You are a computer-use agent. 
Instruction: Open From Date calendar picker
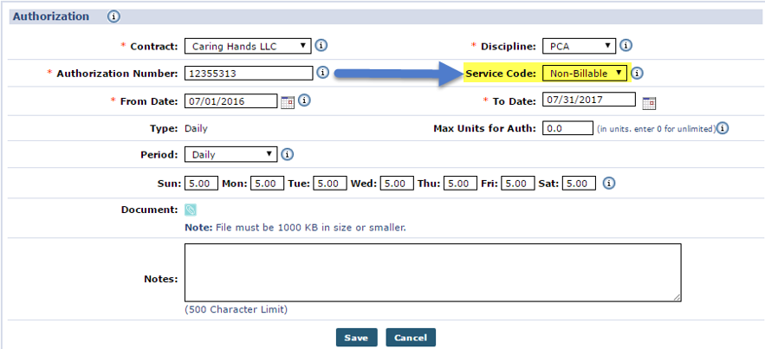(288, 102)
